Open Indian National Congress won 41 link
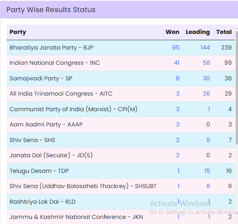The width and height of the screenshot is (238, 224). tap(177, 63)
